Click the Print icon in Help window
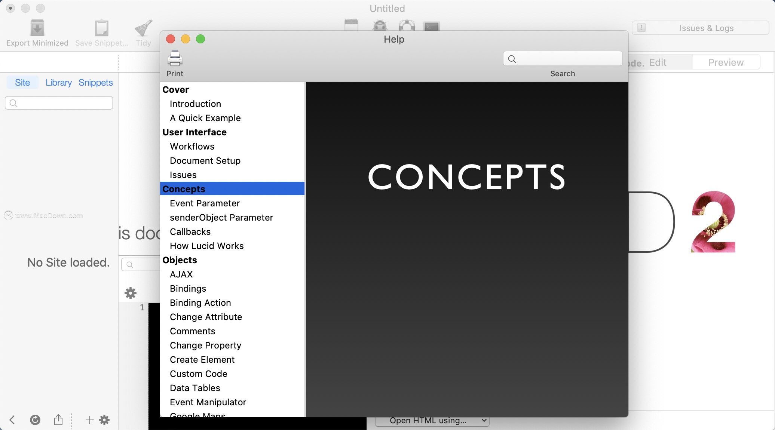Viewport: 775px width, 430px height. pyautogui.click(x=175, y=58)
